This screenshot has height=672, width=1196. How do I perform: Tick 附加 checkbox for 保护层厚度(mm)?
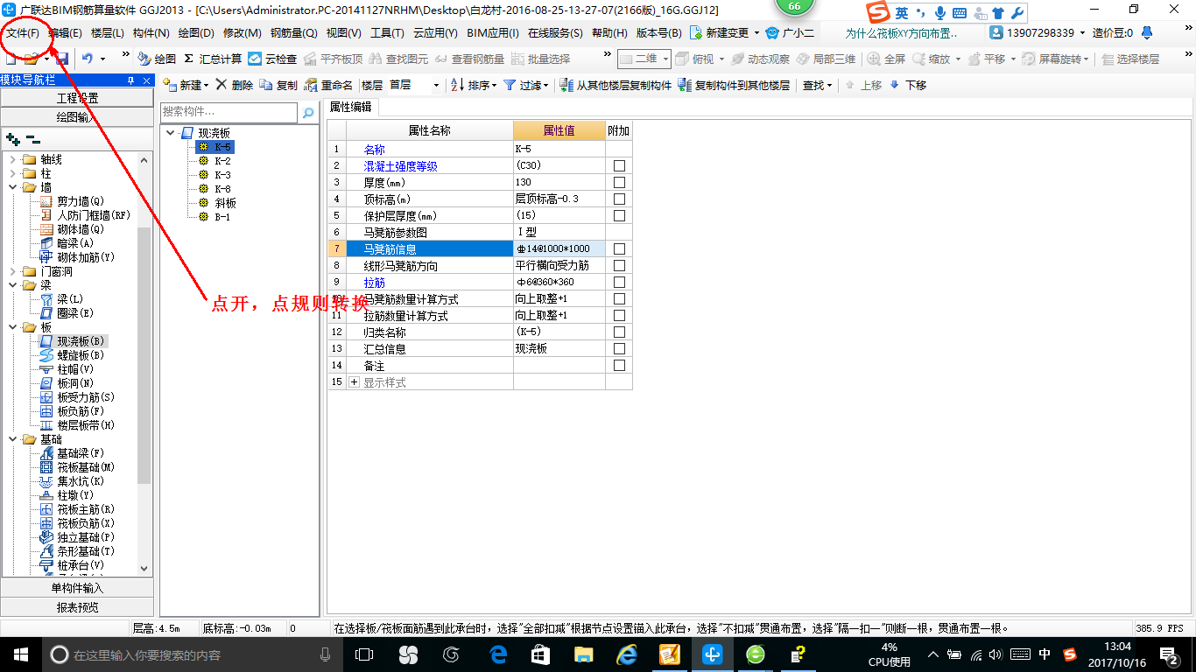pos(619,215)
